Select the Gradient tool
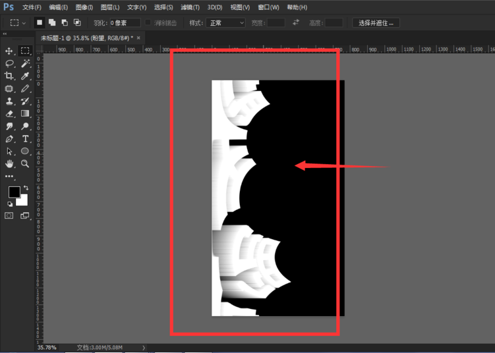The width and height of the screenshot is (495, 353). pyautogui.click(x=25, y=113)
